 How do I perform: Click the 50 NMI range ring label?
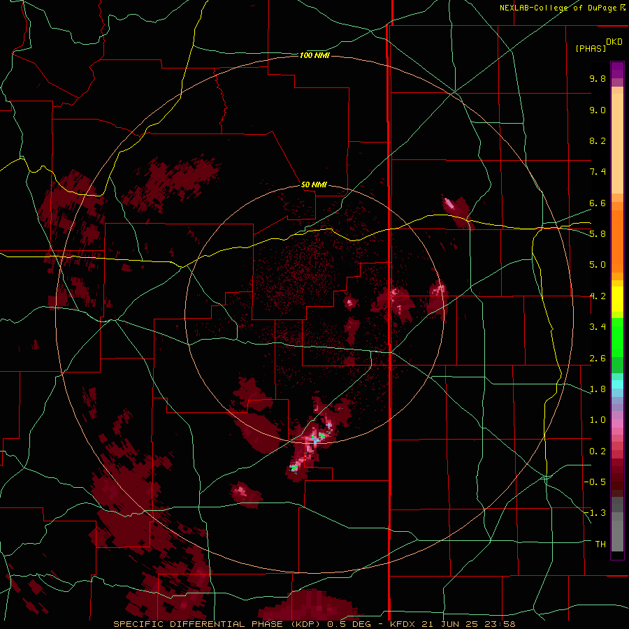click(314, 185)
